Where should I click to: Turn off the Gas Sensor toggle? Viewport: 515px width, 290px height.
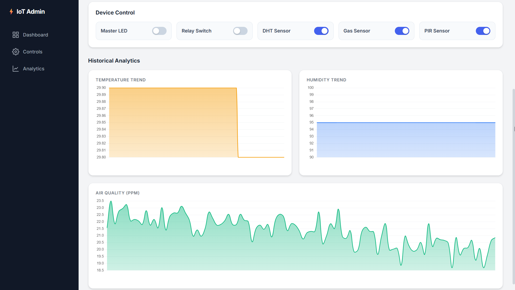(x=402, y=31)
